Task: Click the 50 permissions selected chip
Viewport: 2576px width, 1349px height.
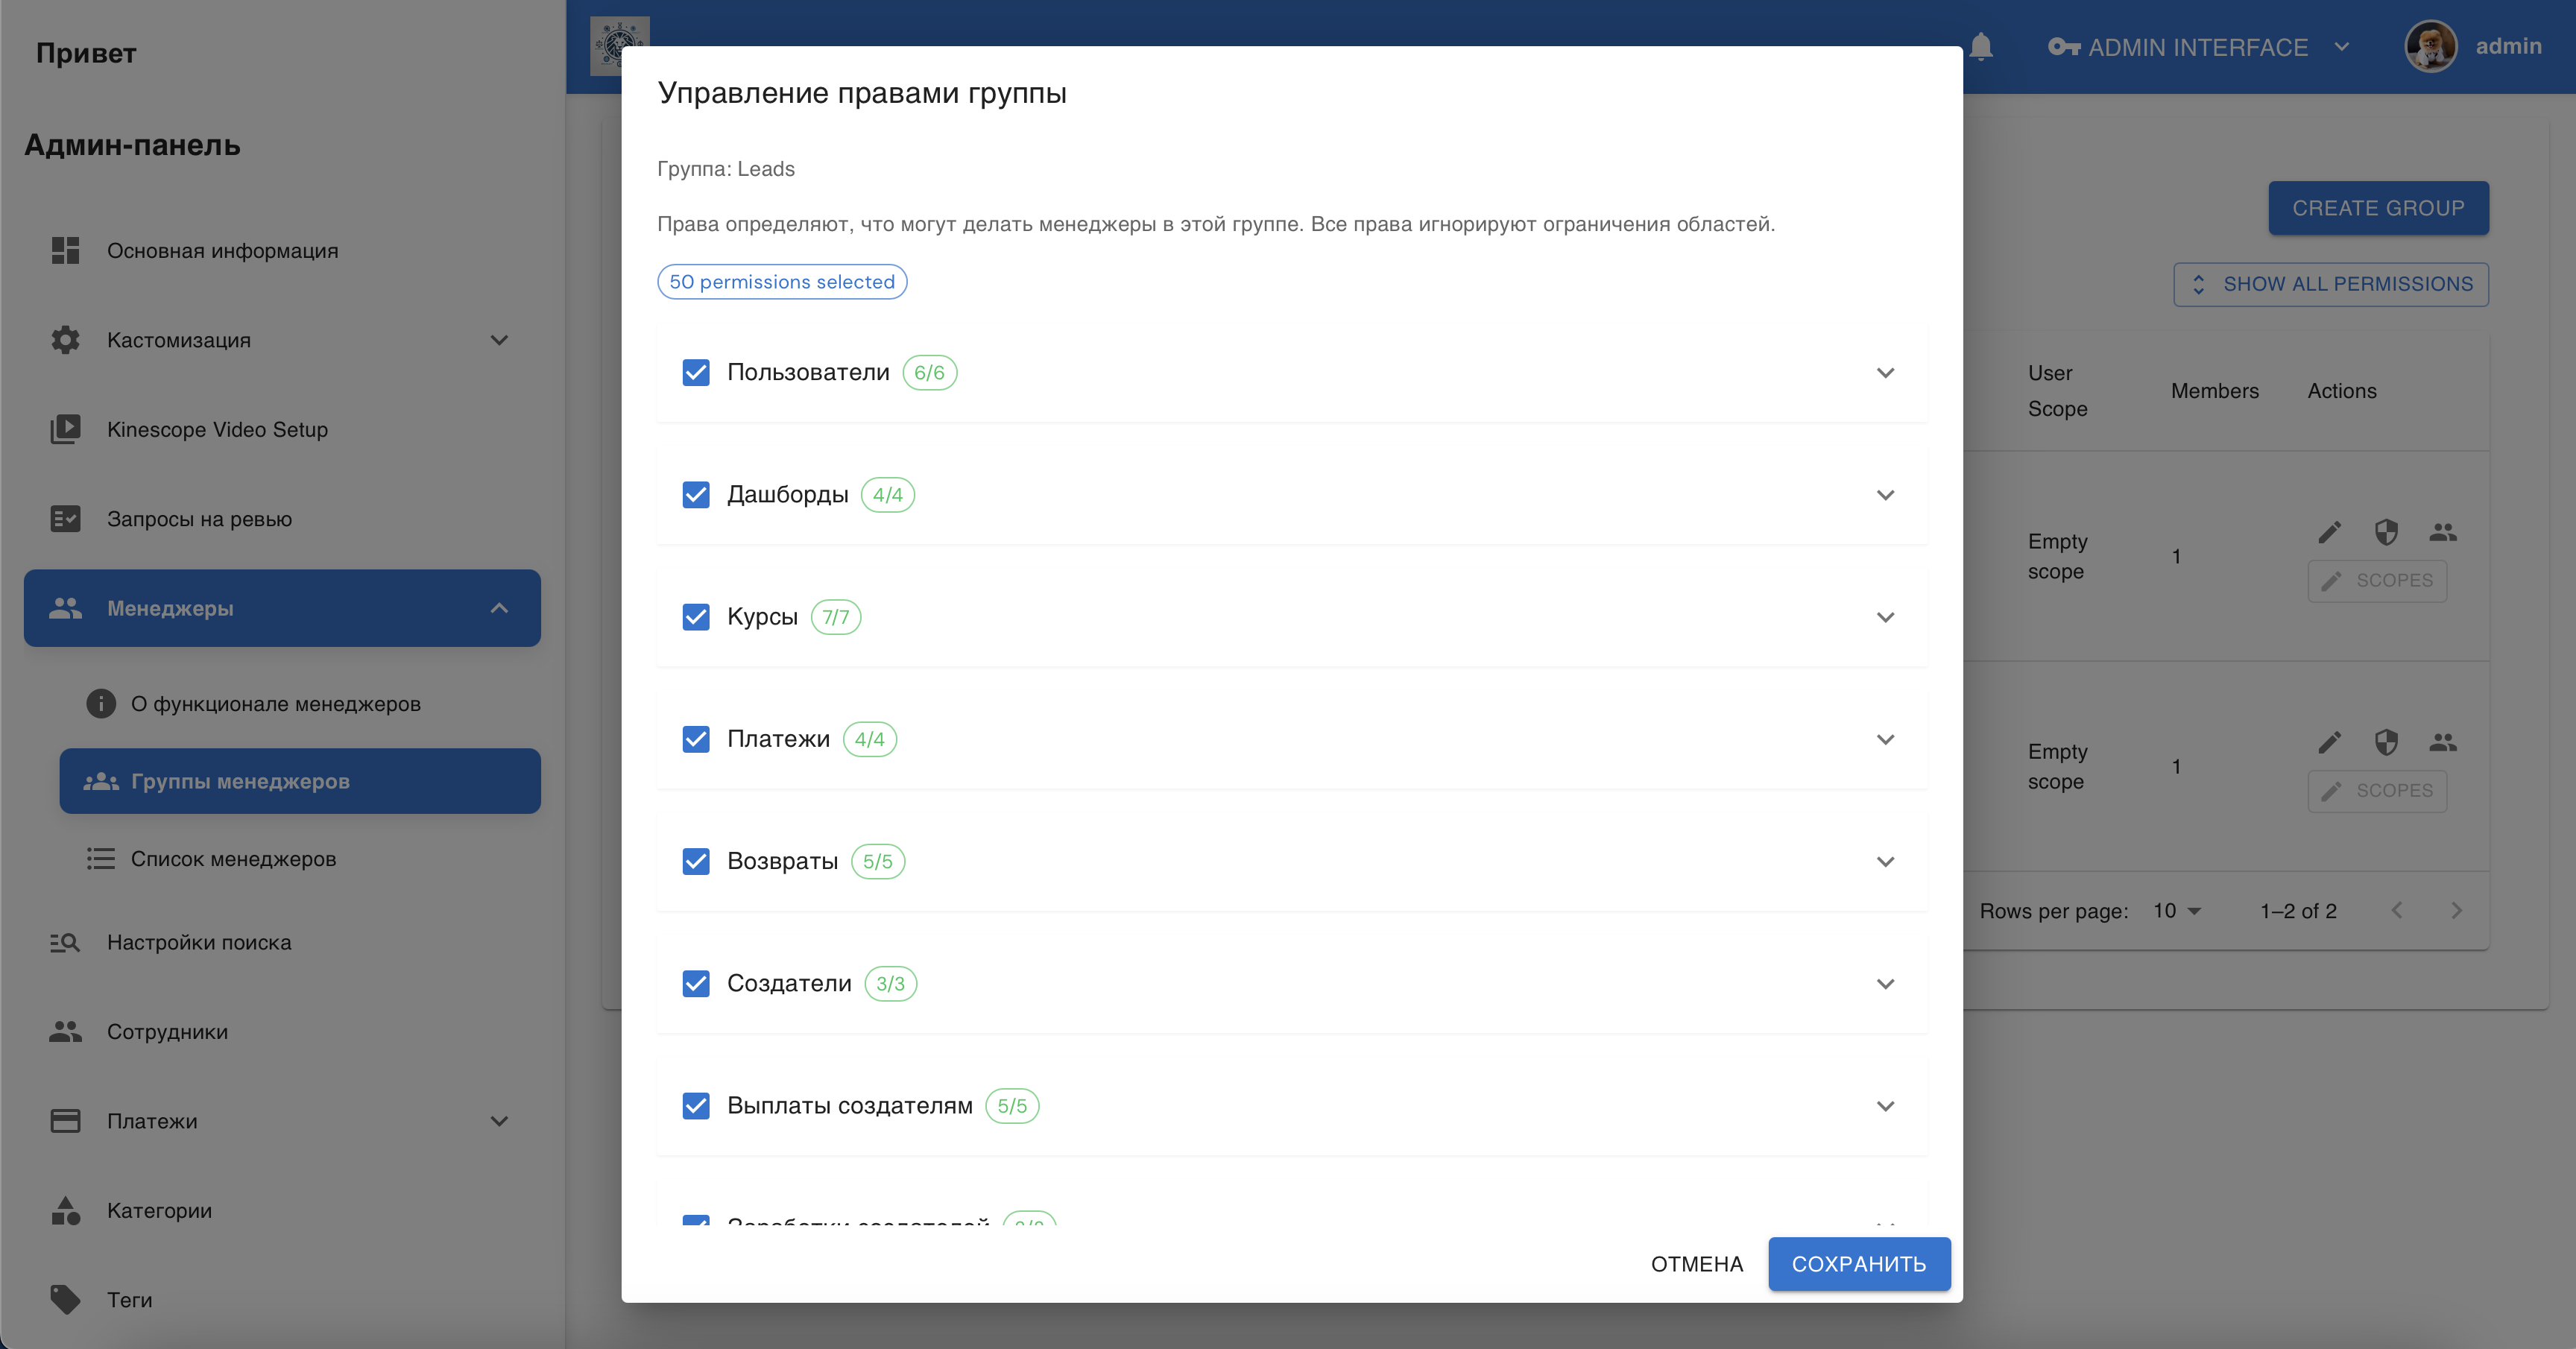Action: pyautogui.click(x=782, y=282)
